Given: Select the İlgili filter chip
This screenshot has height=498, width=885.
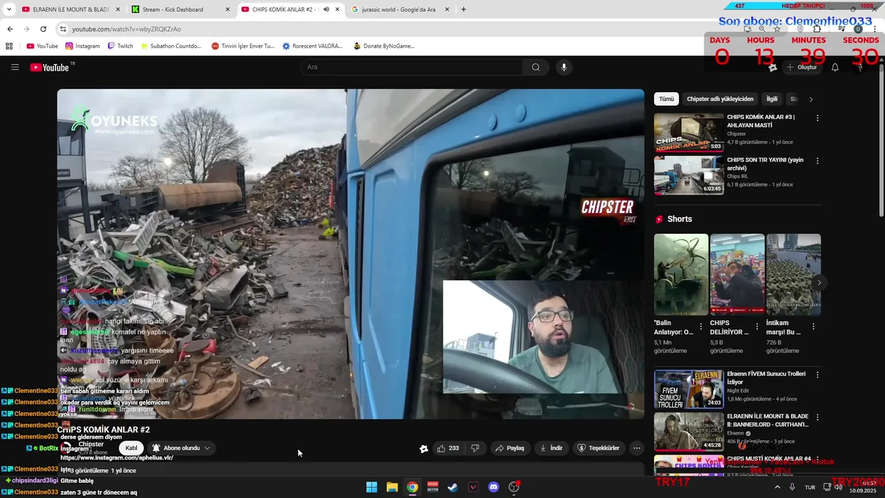Looking at the screenshot, I should [772, 99].
